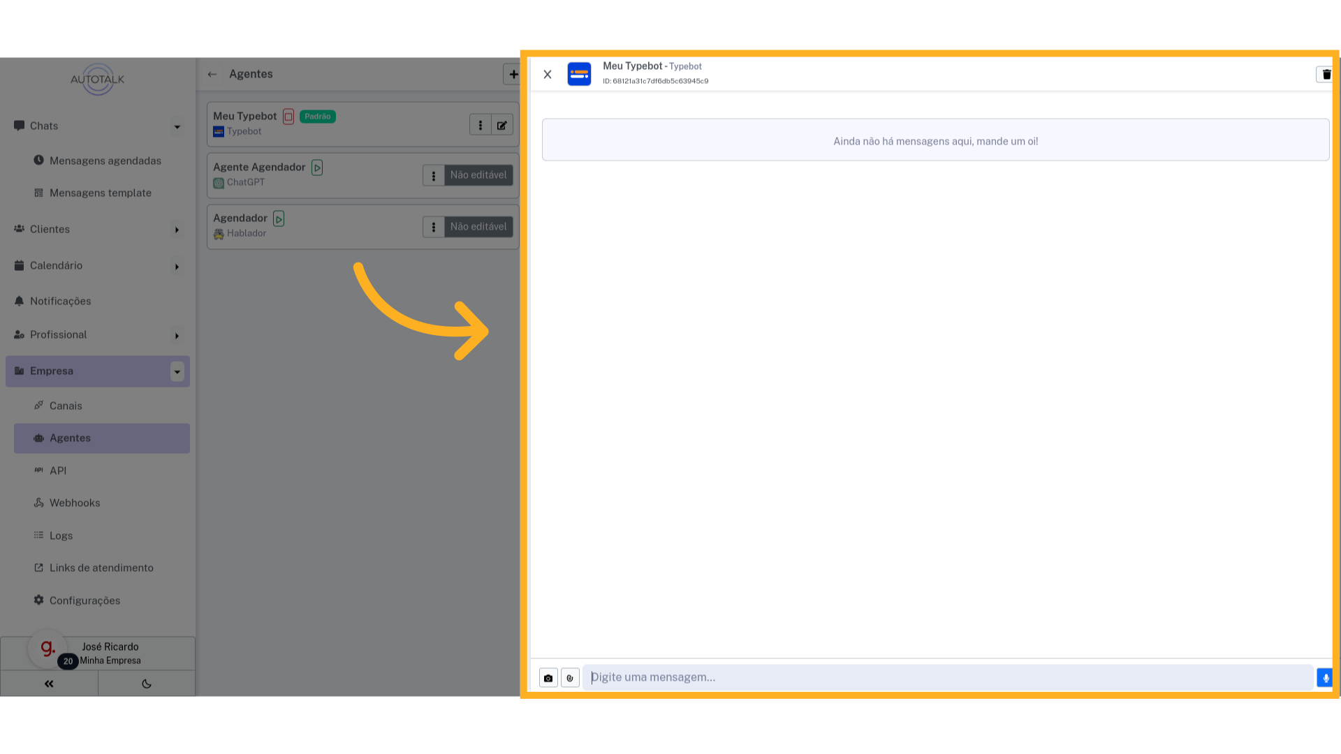Open the Clientes section
Image resolution: width=1341 pixels, height=754 pixels.
[x=50, y=230]
